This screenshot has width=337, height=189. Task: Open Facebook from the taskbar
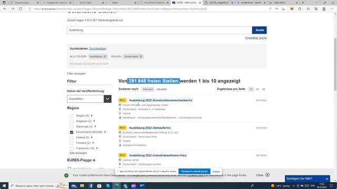91,186
